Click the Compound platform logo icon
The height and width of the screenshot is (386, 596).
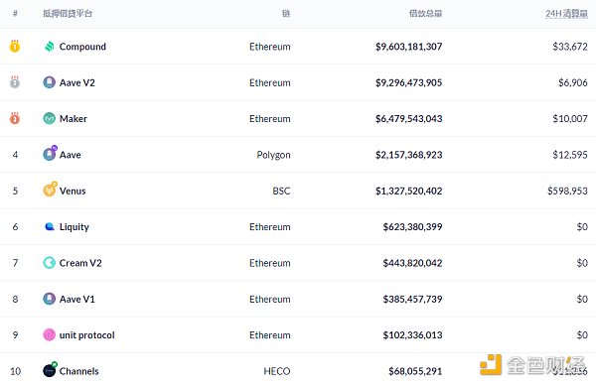(50, 47)
